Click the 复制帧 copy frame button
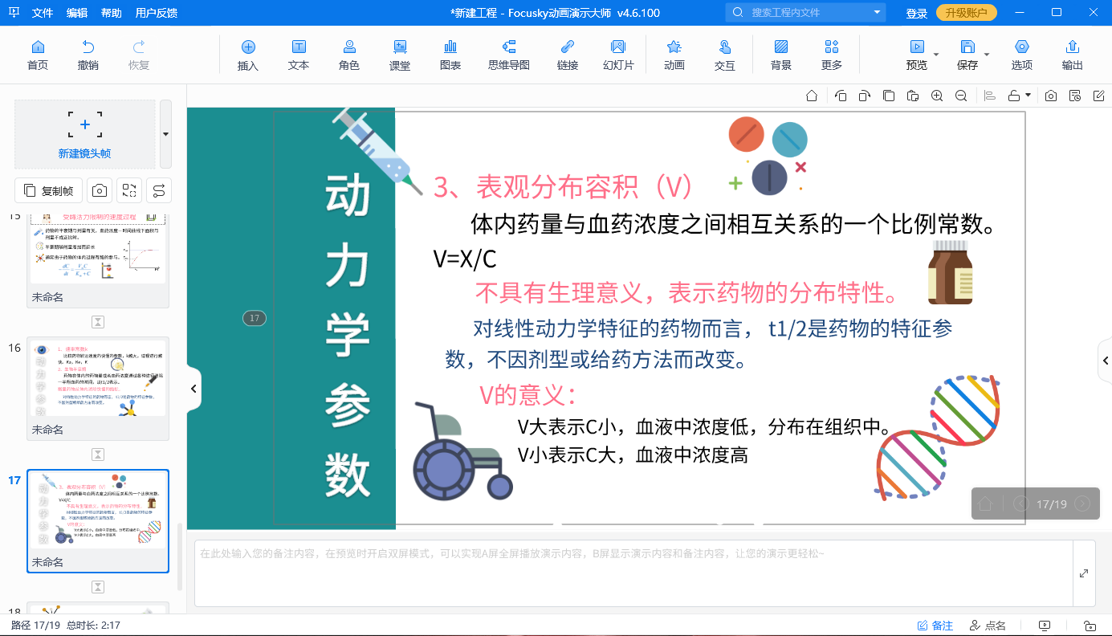This screenshot has height=636, width=1112. click(49, 190)
